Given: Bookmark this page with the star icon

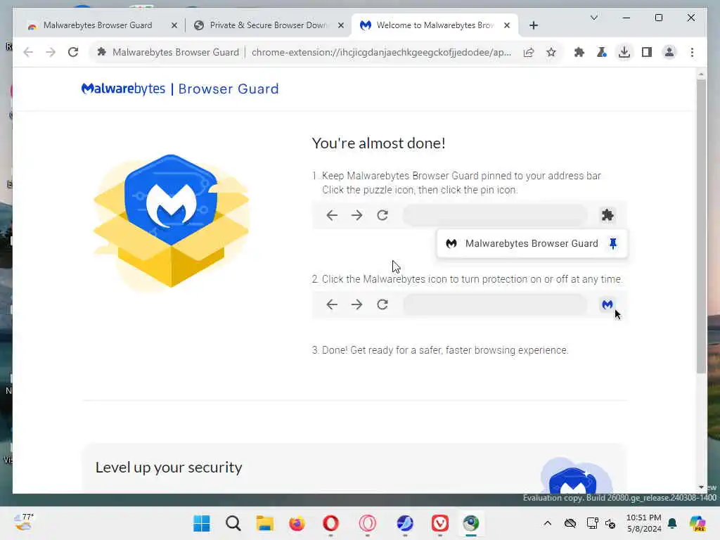Looking at the screenshot, I should (x=551, y=52).
